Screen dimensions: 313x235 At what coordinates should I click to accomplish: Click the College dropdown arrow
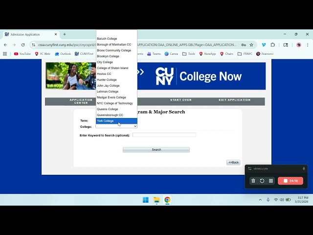(135, 126)
